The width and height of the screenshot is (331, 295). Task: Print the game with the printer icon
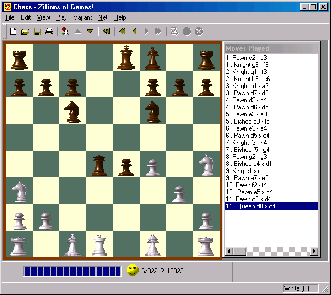(x=50, y=32)
